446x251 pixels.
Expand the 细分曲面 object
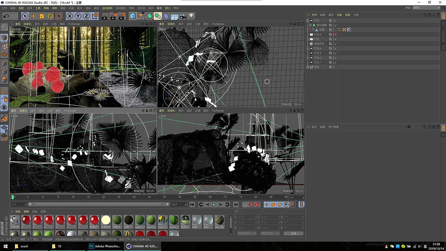310,25
